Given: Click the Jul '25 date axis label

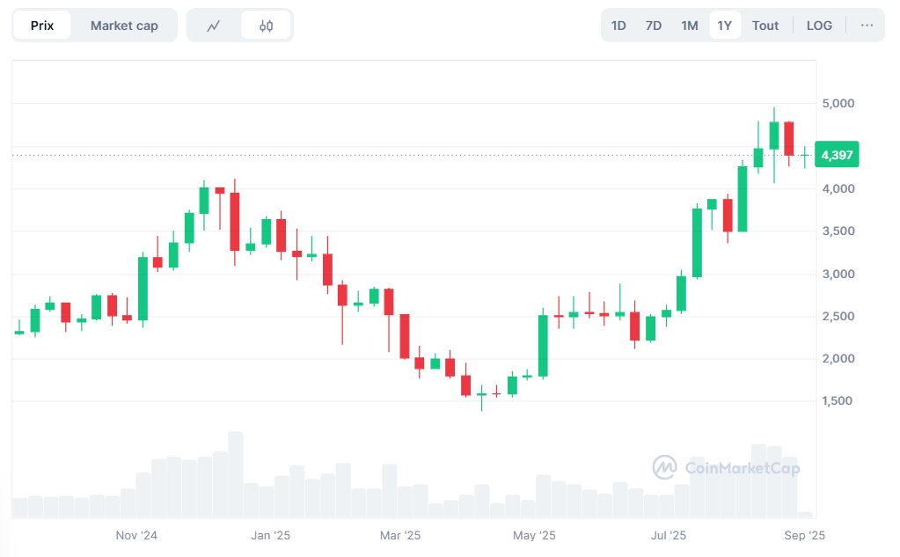Looking at the screenshot, I should (669, 535).
